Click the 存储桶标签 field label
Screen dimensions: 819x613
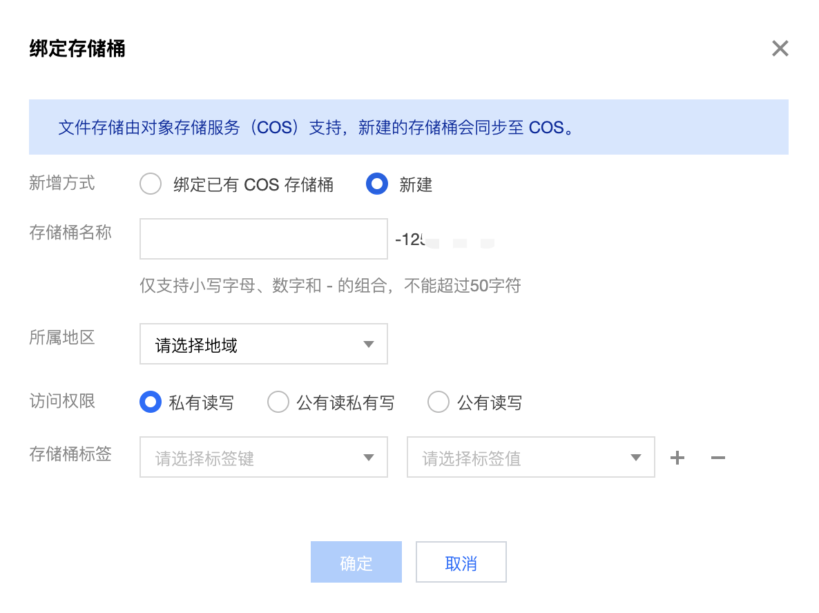pyautogui.click(x=70, y=454)
